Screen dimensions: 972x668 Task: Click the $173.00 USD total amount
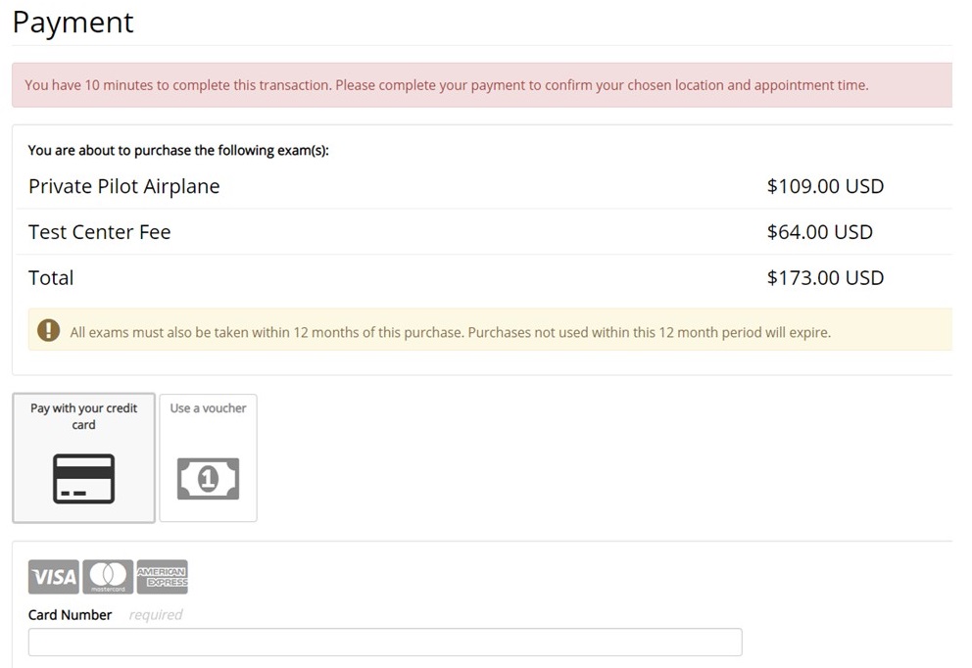point(825,278)
